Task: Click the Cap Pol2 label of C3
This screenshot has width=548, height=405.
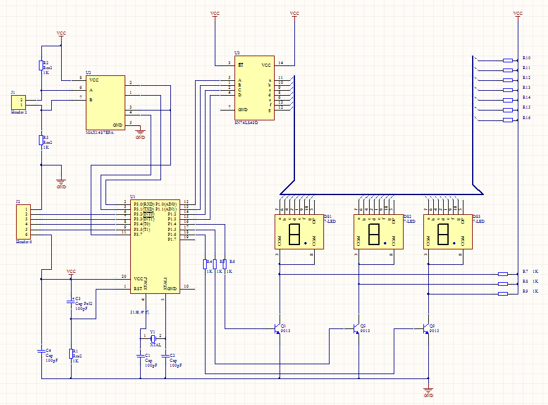Action: point(83,304)
